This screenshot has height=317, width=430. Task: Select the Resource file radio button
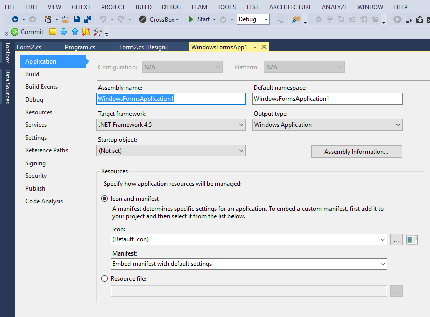[104, 279]
